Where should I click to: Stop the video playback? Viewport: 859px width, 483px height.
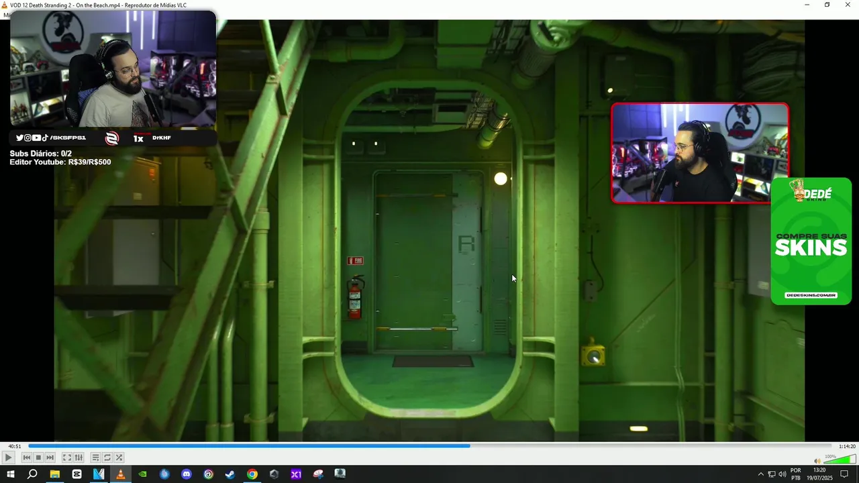point(38,458)
